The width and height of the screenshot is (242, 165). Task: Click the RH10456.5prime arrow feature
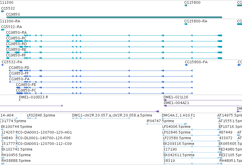coord(3,158)
